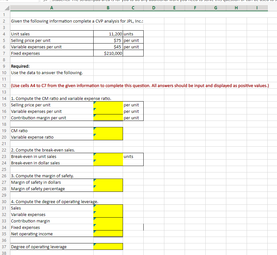Select row 4 header
Image resolution: width=277 pixels, height=255 pixels.
(x=4, y=34)
